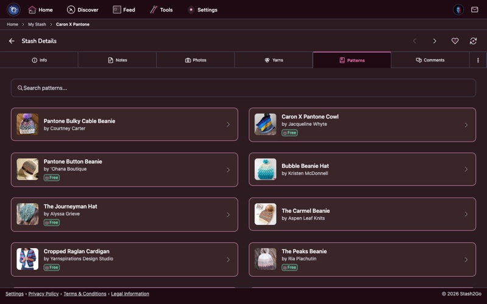Click the Privacy Policy link
487x304 pixels.
tap(43, 294)
